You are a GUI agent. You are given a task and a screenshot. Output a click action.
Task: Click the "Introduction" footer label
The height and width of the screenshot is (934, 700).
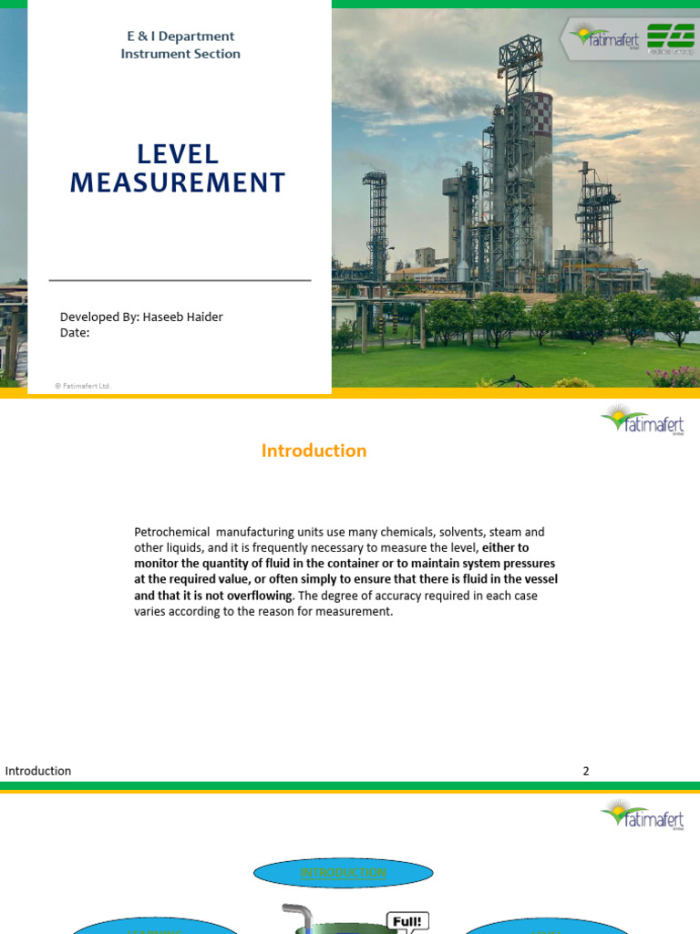38,771
